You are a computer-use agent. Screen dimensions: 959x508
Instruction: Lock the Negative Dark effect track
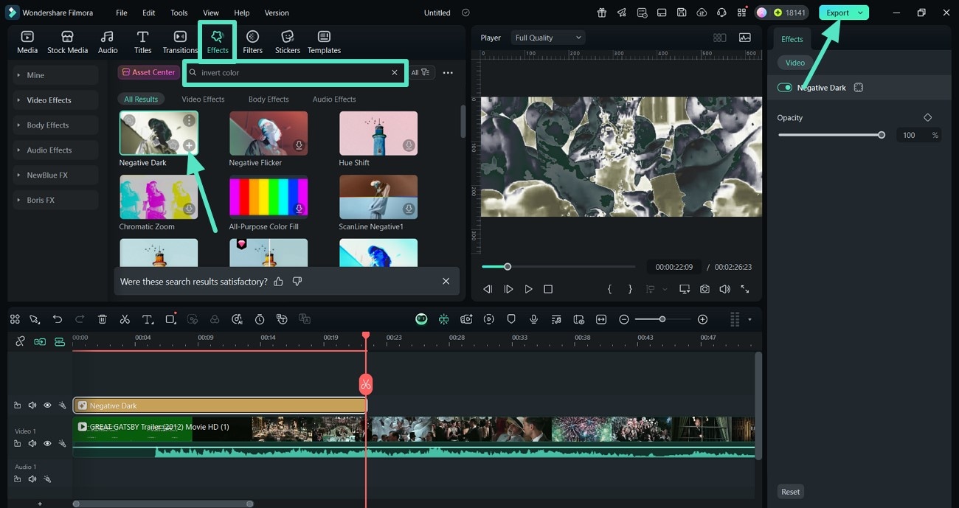coord(18,406)
